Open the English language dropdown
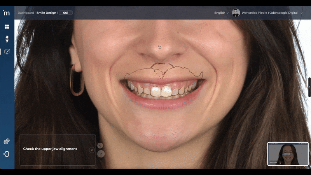This screenshot has width=311, height=175. pos(221,13)
